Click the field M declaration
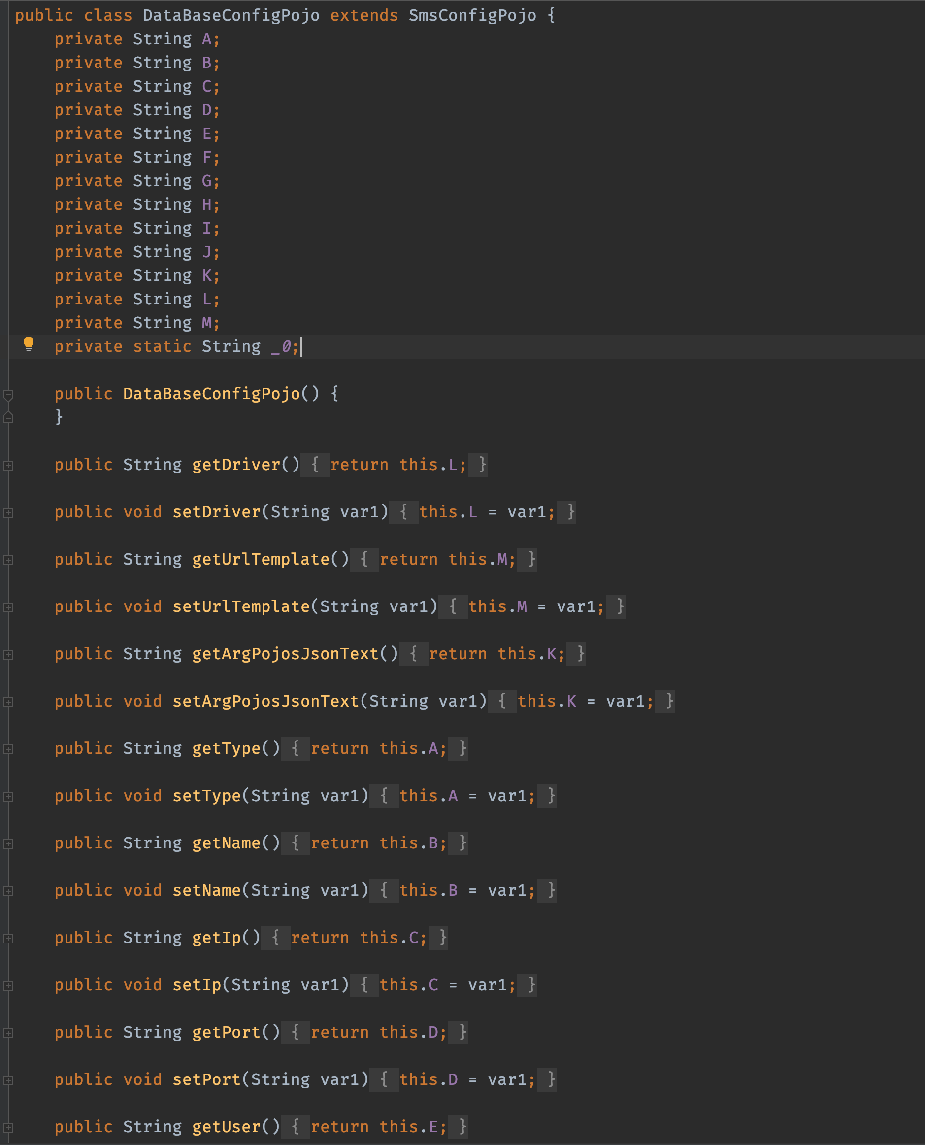Image resolution: width=925 pixels, height=1145 pixels. point(206,323)
